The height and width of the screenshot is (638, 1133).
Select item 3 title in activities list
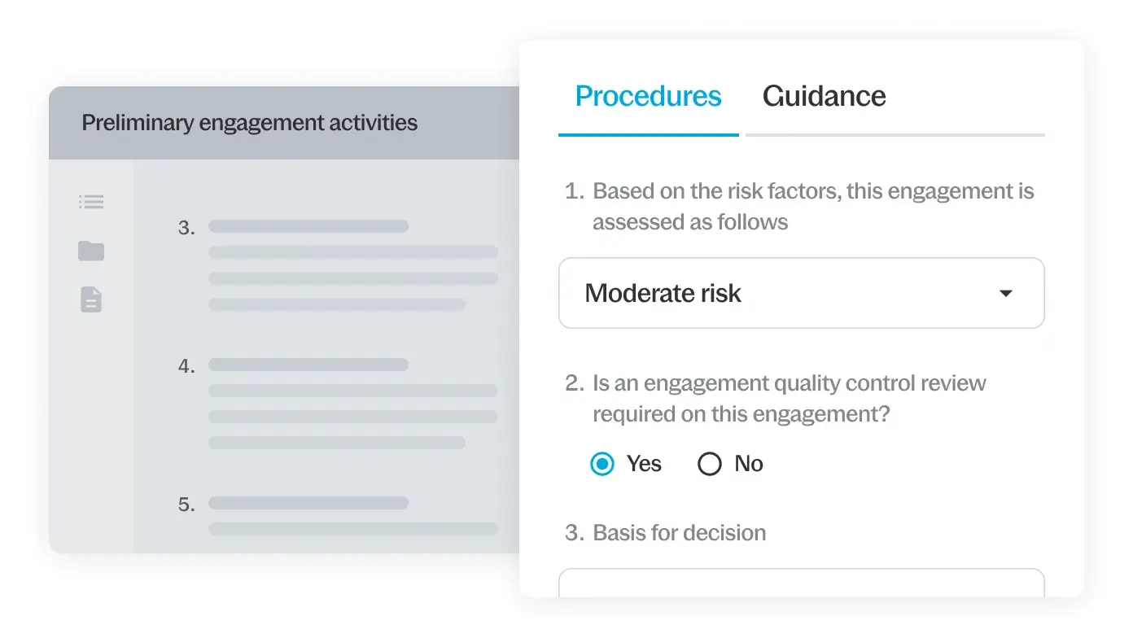tap(308, 226)
